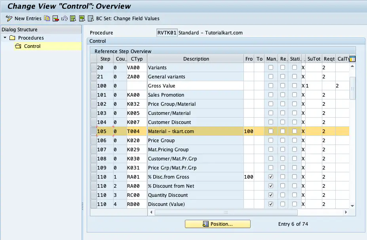Toggle Required checkbox for General variants row

[283, 76]
